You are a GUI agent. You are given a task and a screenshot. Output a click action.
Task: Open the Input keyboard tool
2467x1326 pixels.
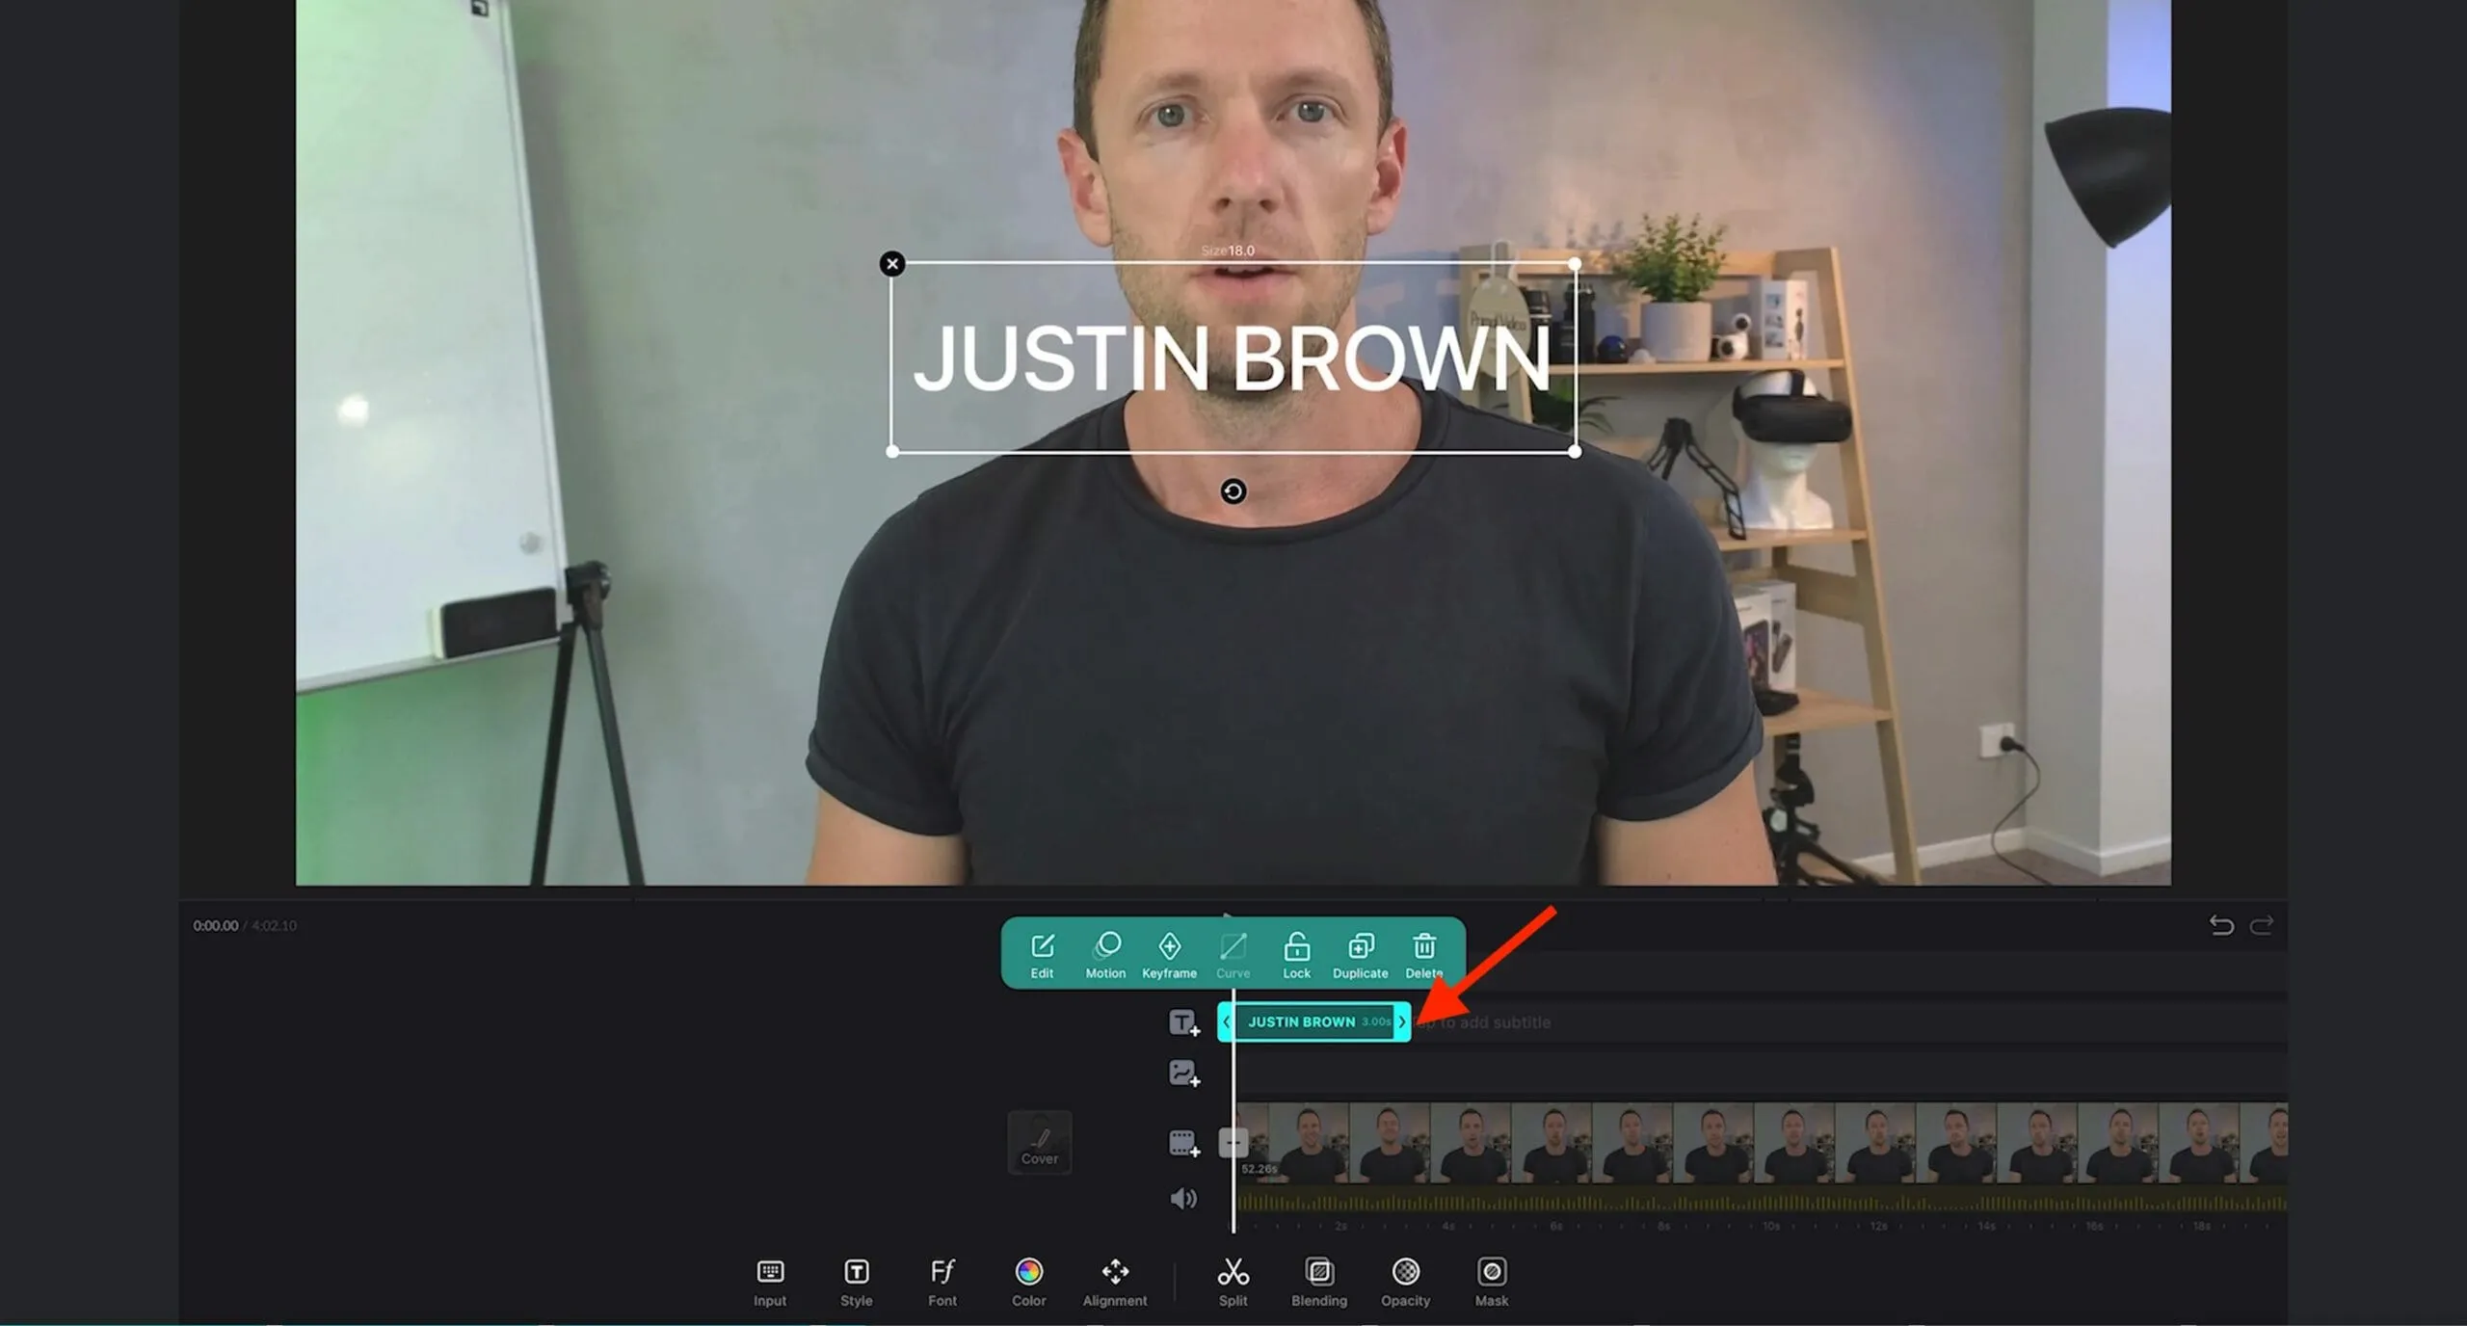point(770,1282)
